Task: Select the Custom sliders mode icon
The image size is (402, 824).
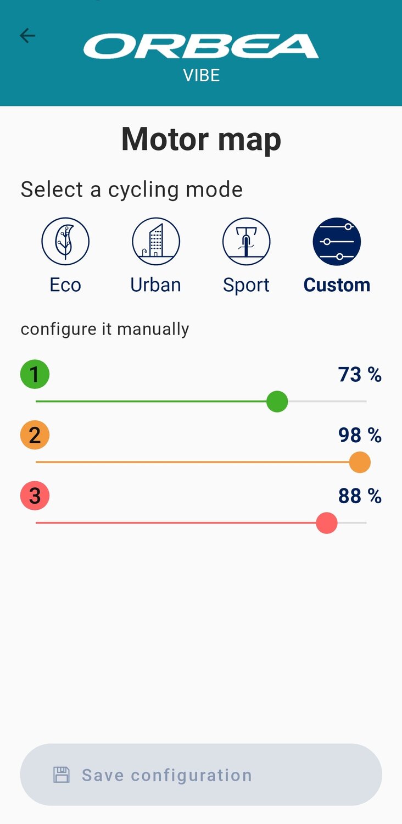Action: tap(337, 242)
